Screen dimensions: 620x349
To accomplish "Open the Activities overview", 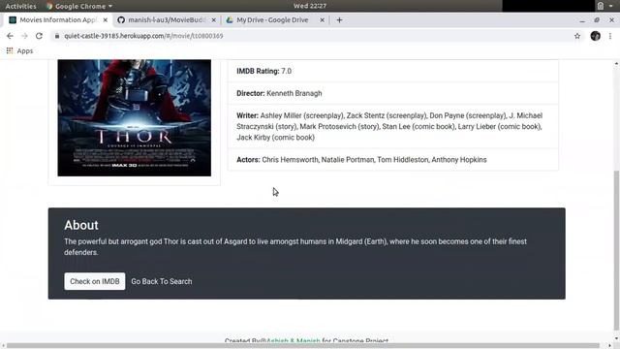I will (20, 6).
